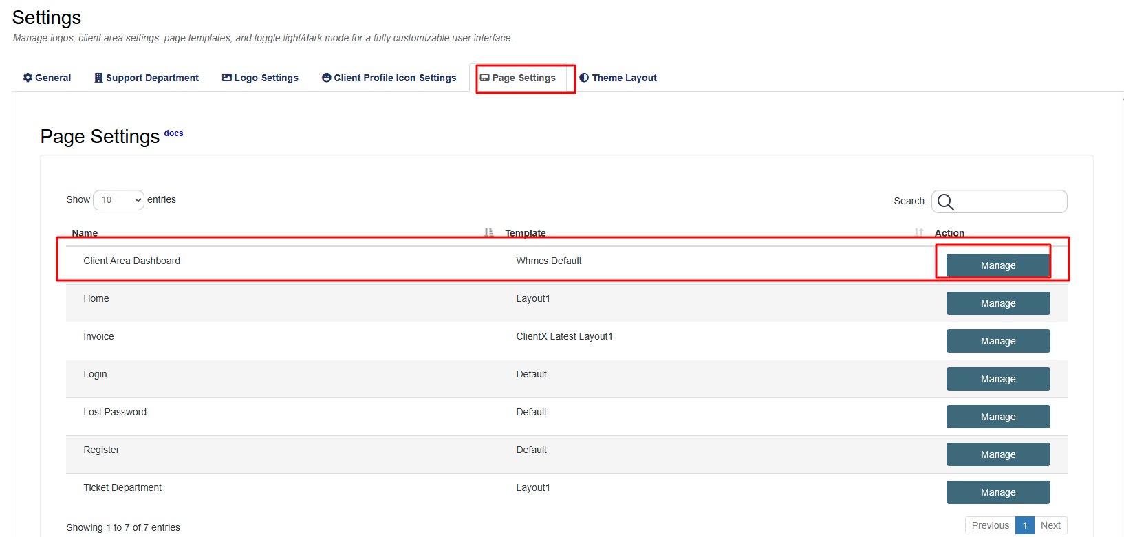Click the half-circle icon beside Theme Layout
Image resolution: width=1124 pixels, height=537 pixels.
(584, 78)
